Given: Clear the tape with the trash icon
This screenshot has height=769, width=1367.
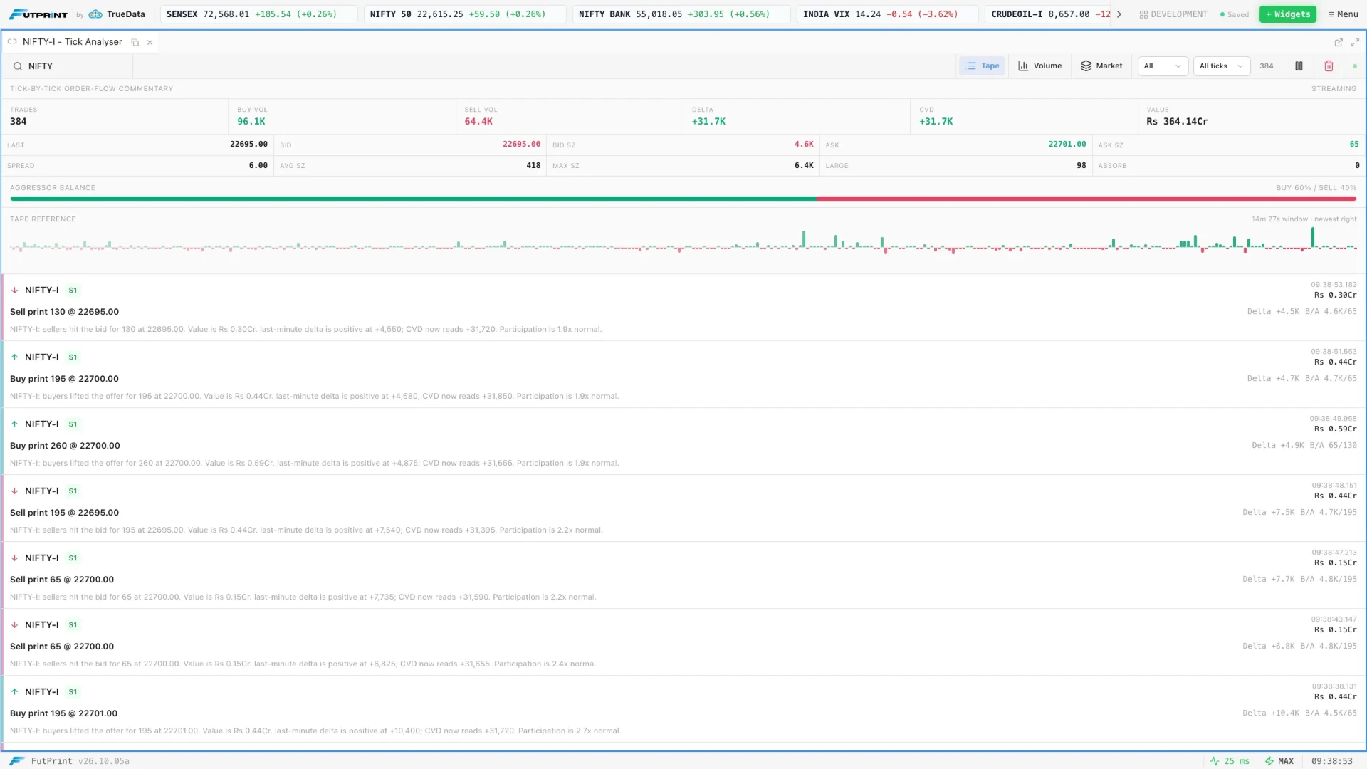Looking at the screenshot, I should click(1329, 66).
